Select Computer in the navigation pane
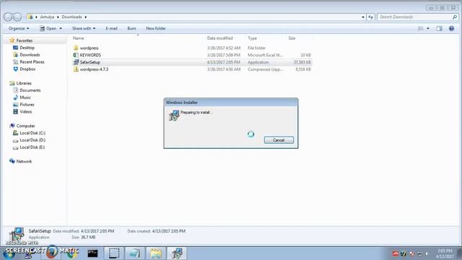Screen dimensions: 462x260 pyautogui.click(x=25, y=126)
